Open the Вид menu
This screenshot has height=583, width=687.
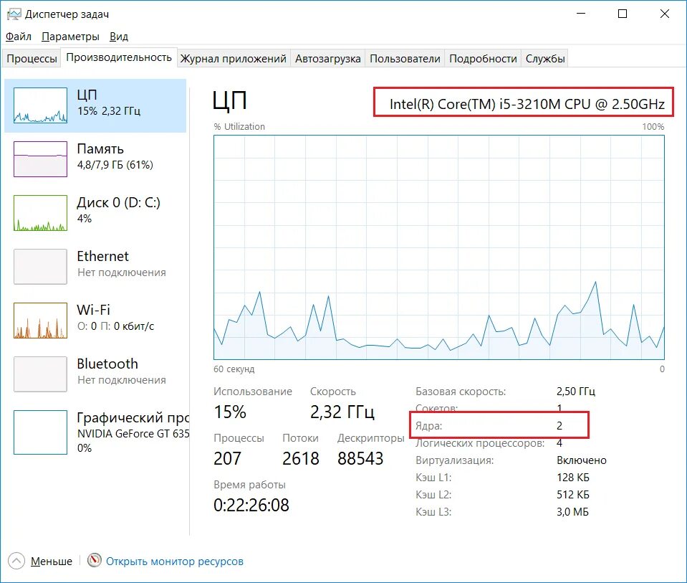(x=119, y=37)
